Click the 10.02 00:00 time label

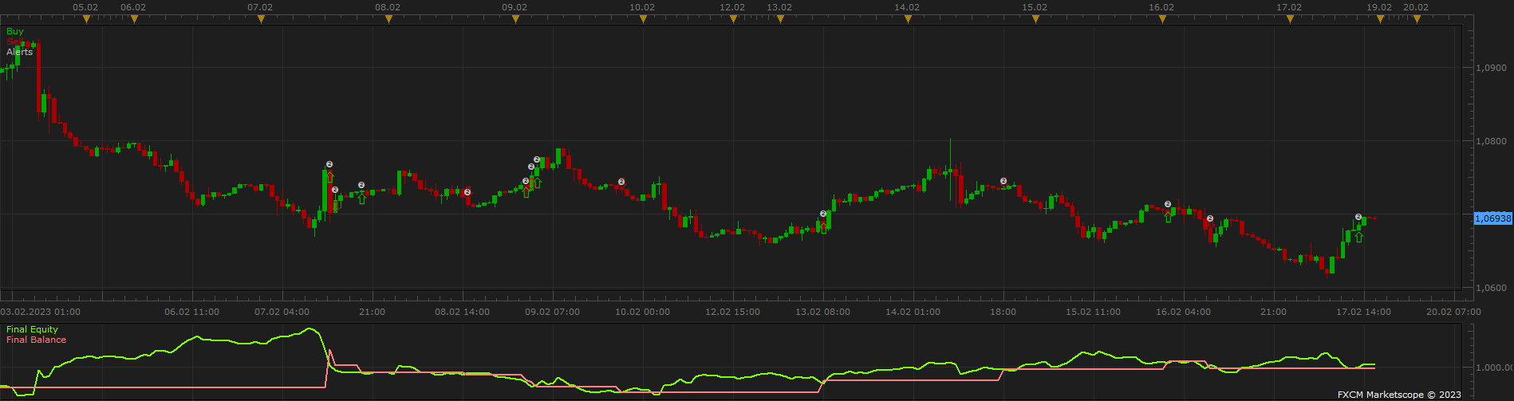[642, 312]
